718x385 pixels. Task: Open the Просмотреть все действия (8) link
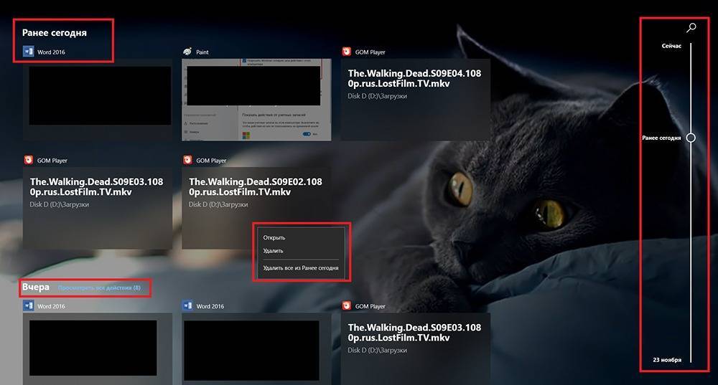point(99,288)
